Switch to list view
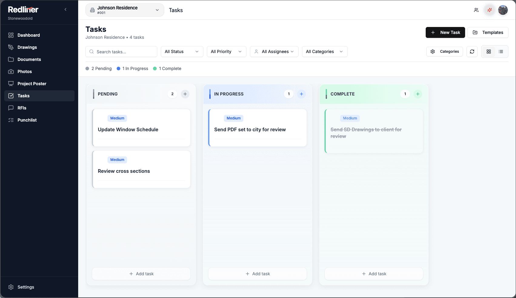 501,52
